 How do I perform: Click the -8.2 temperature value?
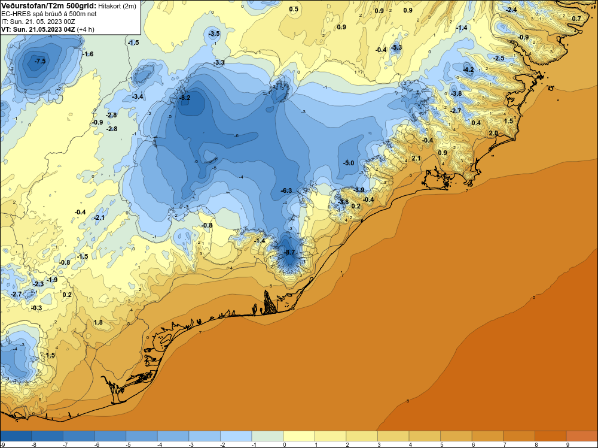[x=185, y=98]
